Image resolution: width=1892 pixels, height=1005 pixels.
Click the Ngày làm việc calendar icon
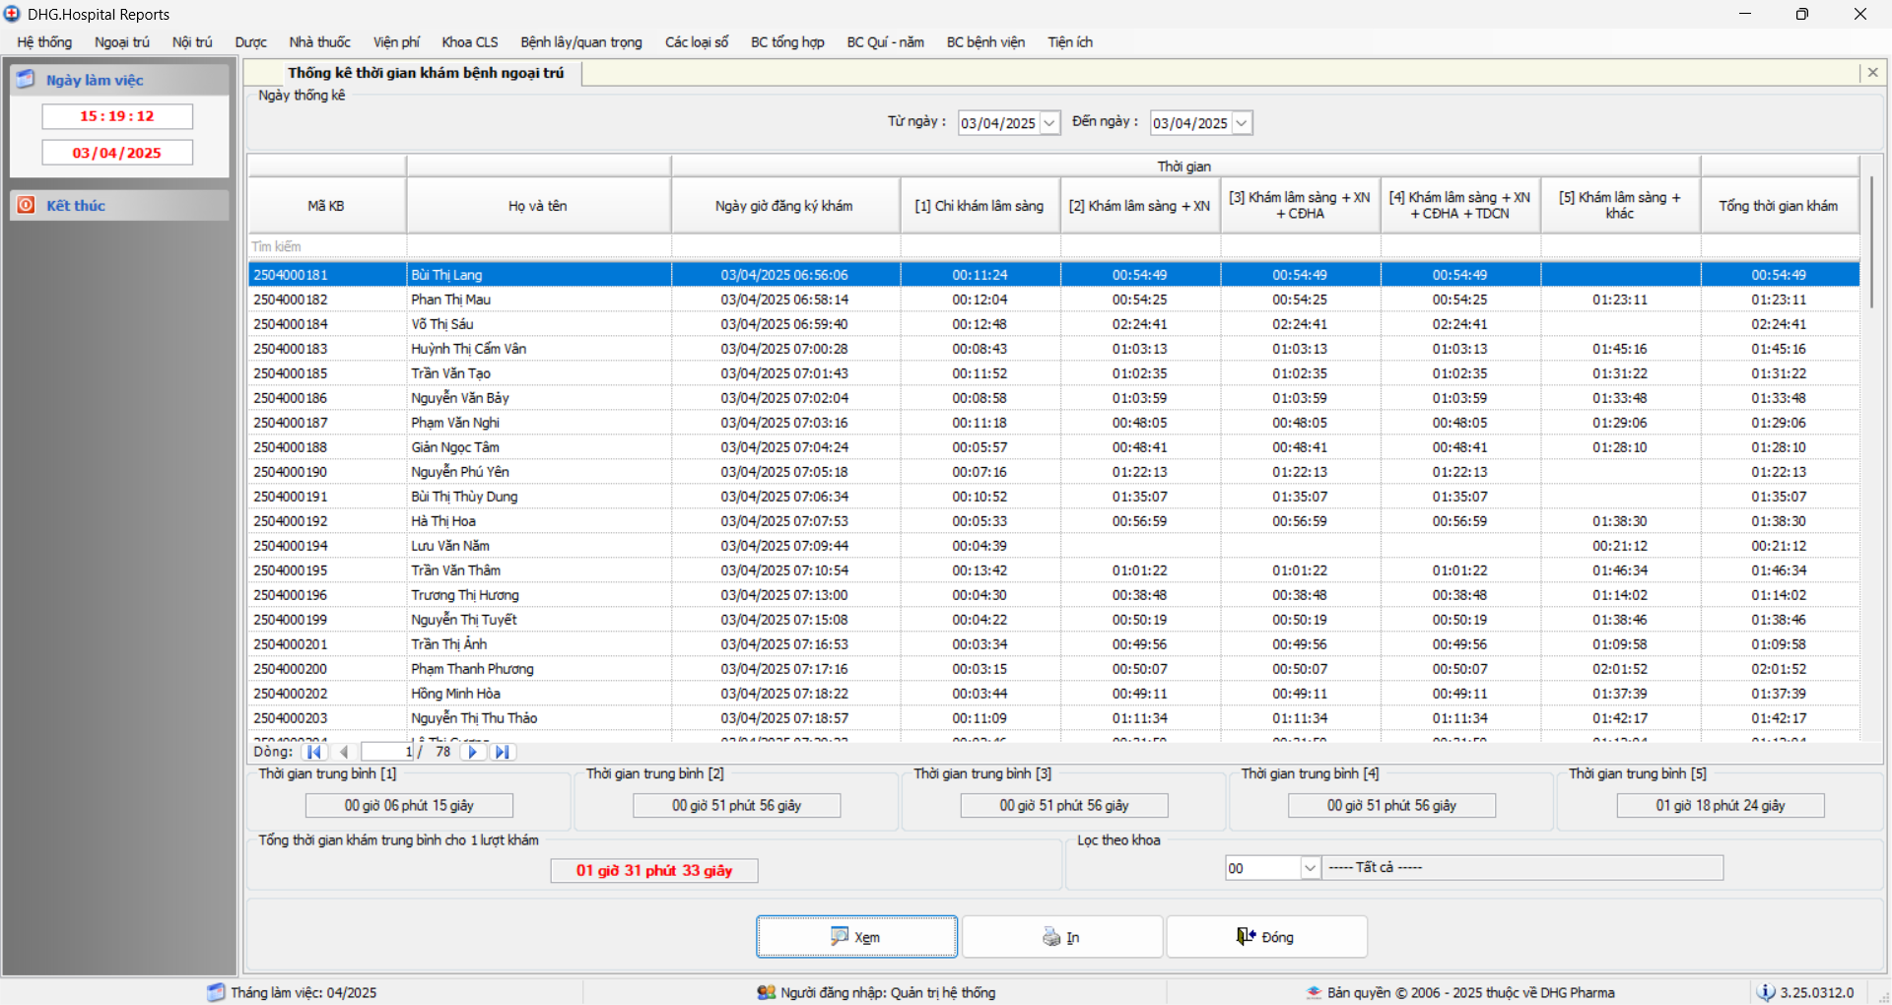click(x=26, y=80)
